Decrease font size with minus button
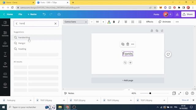Screen dimensions: 196x110 92,22
